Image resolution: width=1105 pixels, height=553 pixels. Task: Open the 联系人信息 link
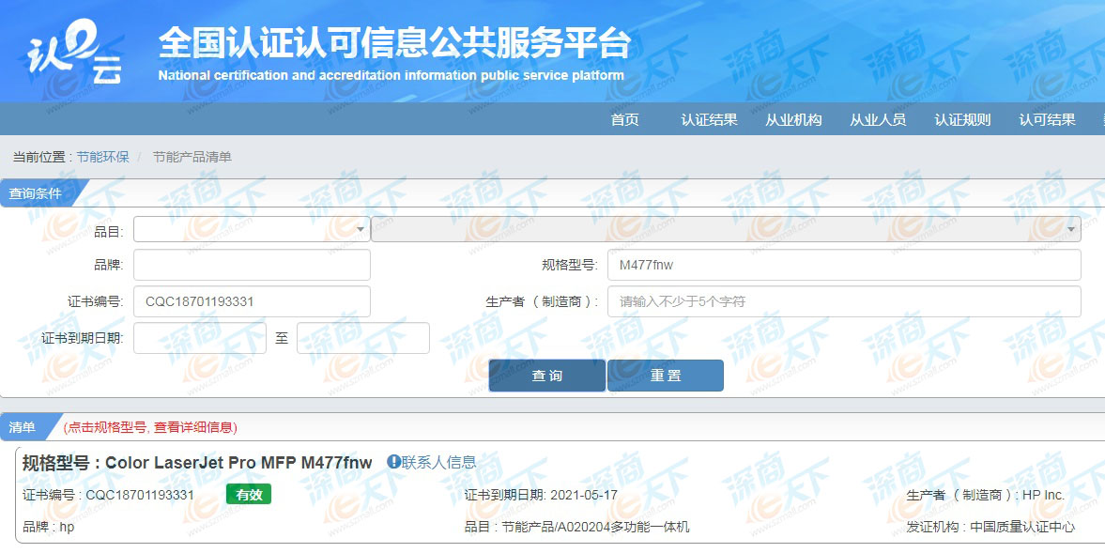(438, 462)
